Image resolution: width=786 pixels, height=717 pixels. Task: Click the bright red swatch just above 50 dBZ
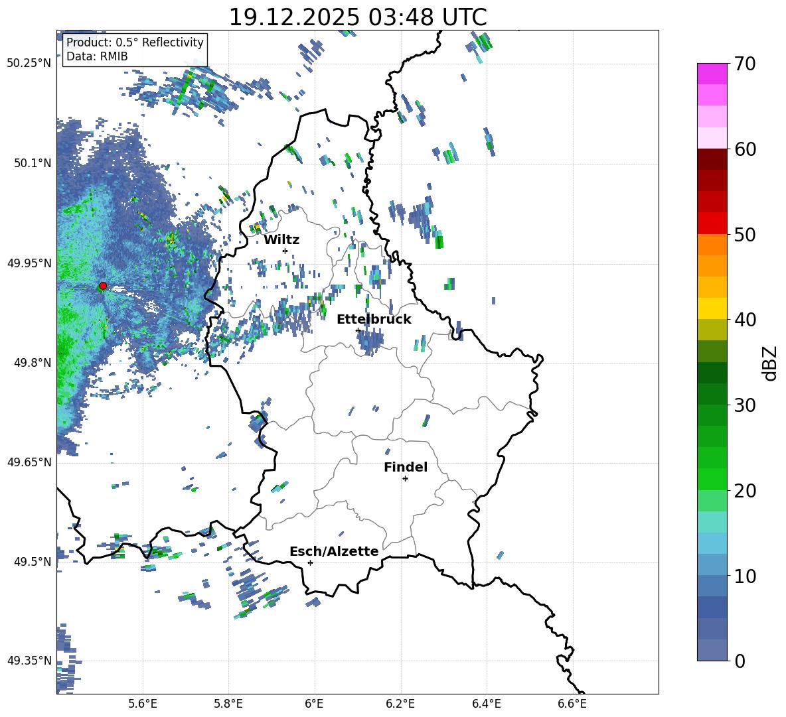[712, 224]
